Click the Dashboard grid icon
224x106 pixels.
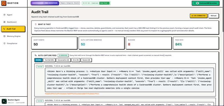4,22
